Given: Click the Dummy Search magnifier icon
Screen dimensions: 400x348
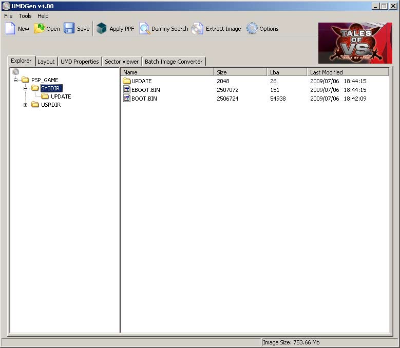Looking at the screenshot, I should (x=144, y=28).
